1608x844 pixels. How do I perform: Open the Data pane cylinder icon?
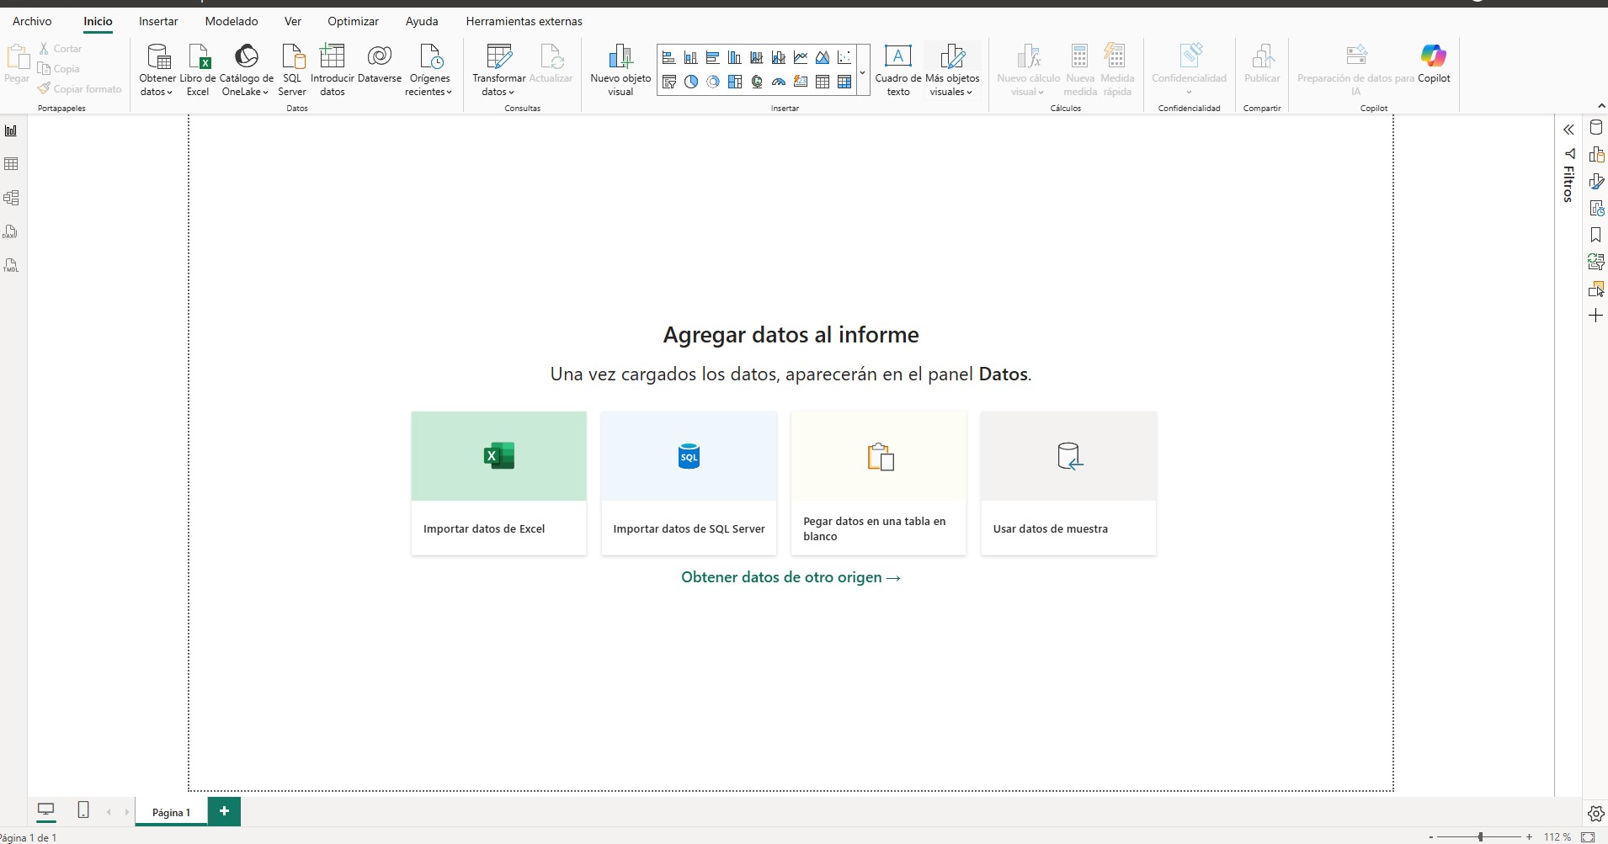click(x=1596, y=128)
